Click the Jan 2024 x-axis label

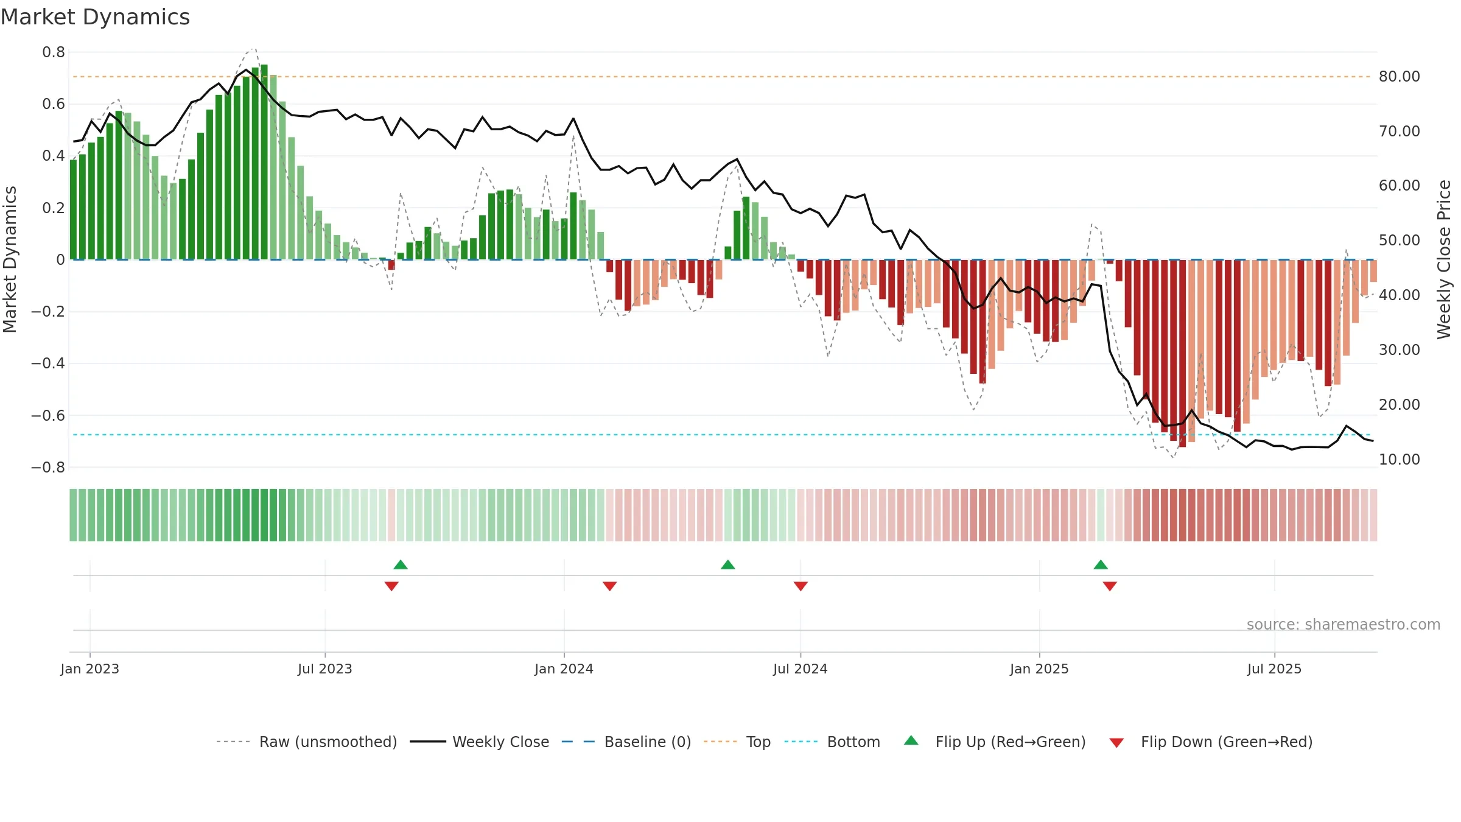coord(564,669)
